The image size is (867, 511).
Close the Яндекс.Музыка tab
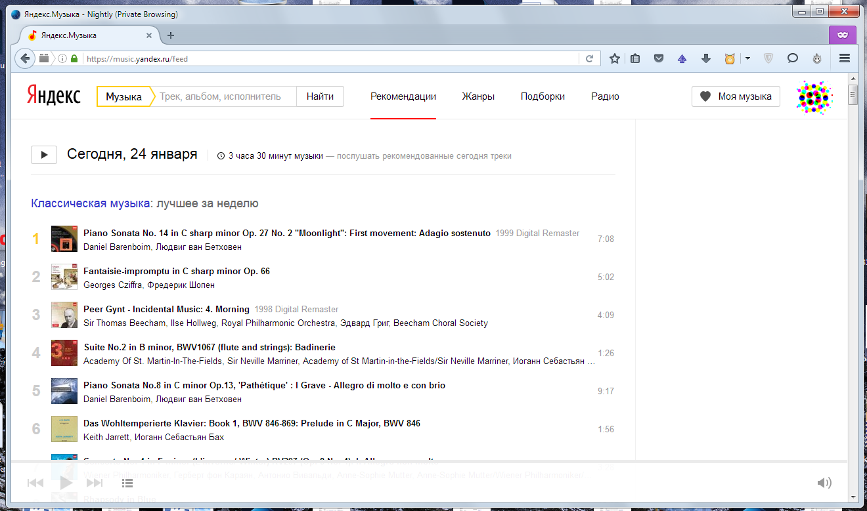click(149, 35)
